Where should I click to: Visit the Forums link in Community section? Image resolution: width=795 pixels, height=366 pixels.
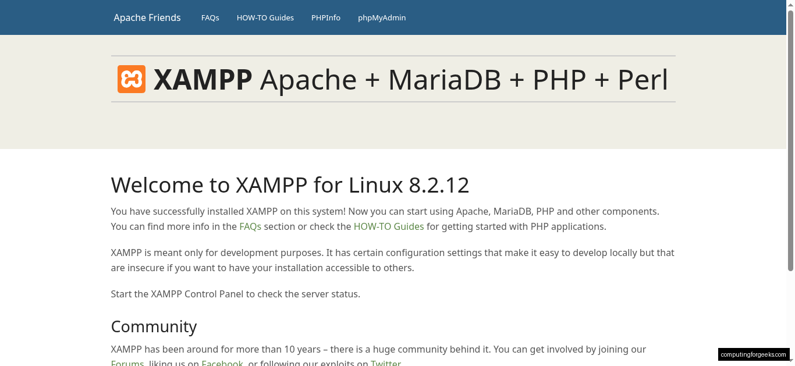pos(127,363)
